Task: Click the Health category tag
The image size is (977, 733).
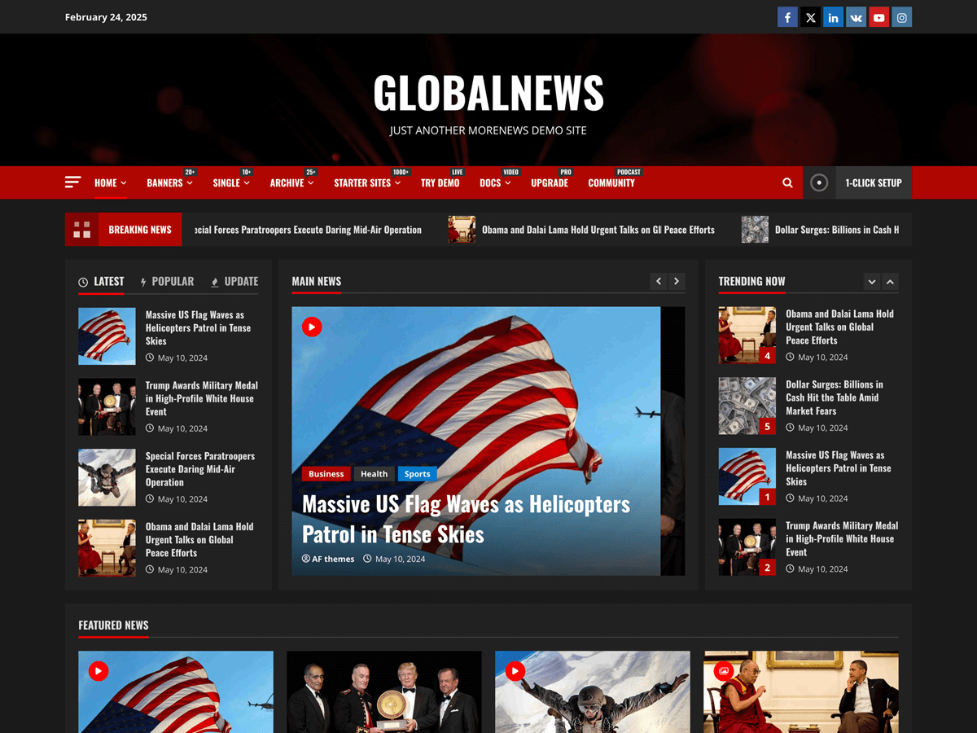Action: [374, 474]
